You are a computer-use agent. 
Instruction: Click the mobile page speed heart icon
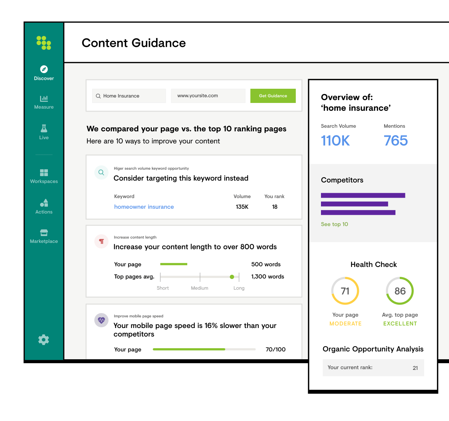101,320
